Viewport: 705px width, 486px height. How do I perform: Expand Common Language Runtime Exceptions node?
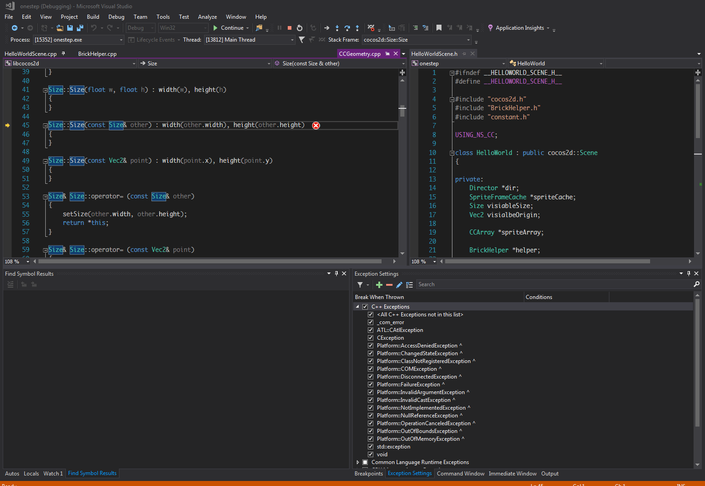tap(358, 462)
